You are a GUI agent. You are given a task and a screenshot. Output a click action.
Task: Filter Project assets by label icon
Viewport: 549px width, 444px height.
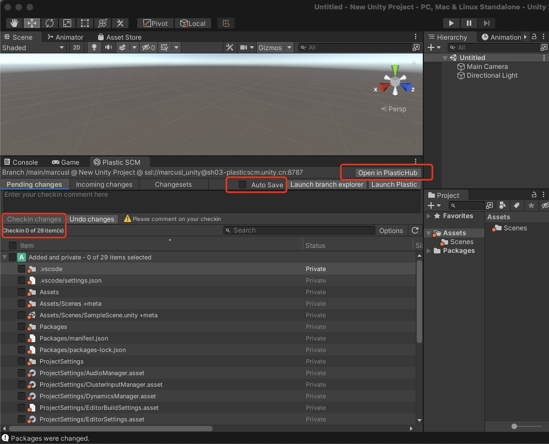tap(516, 205)
